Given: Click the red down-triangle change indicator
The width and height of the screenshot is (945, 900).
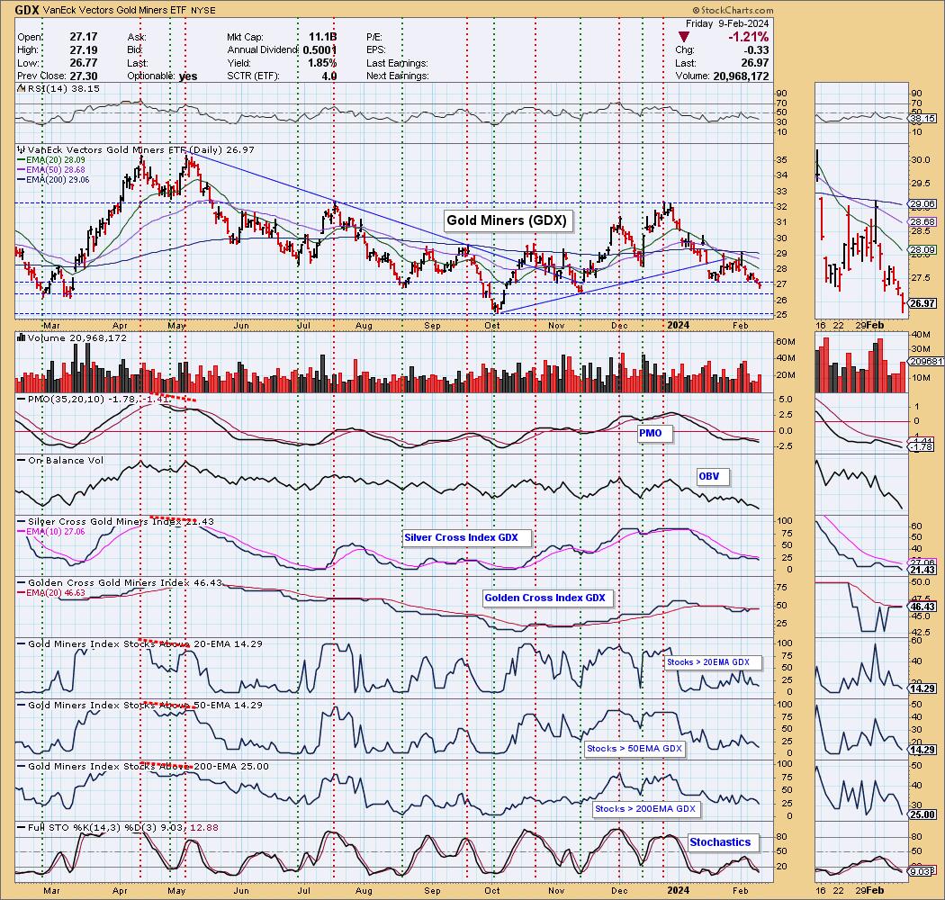Looking at the screenshot, I should point(684,38).
